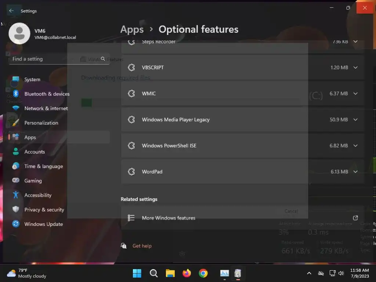Click the external link icon for More Windows features
The image size is (376, 282).
(355, 218)
